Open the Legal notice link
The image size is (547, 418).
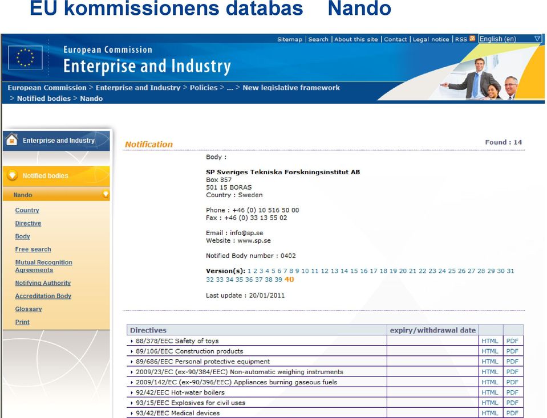[431, 39]
